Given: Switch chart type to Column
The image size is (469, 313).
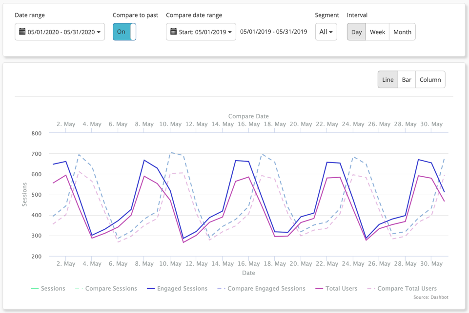Looking at the screenshot, I should point(430,79).
